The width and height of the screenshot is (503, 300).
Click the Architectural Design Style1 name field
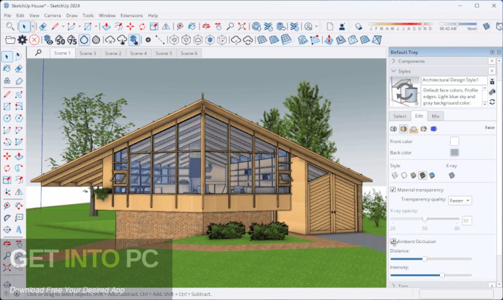tap(454, 80)
